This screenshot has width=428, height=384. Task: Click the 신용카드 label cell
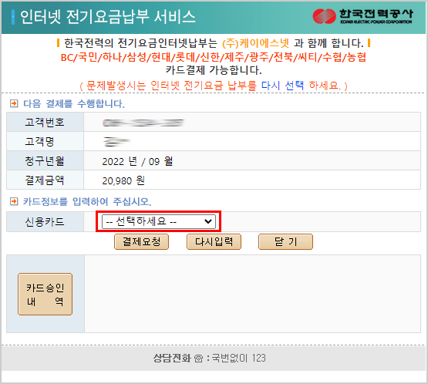(45, 221)
